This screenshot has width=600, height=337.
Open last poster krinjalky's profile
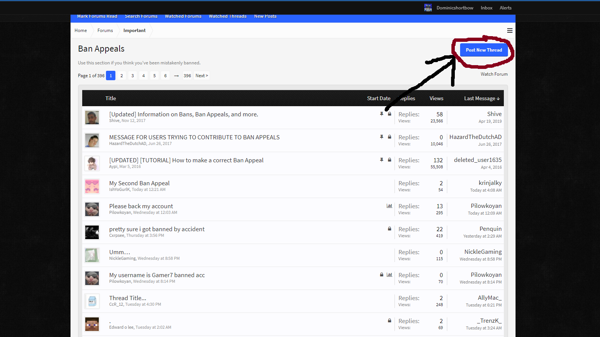(490, 183)
